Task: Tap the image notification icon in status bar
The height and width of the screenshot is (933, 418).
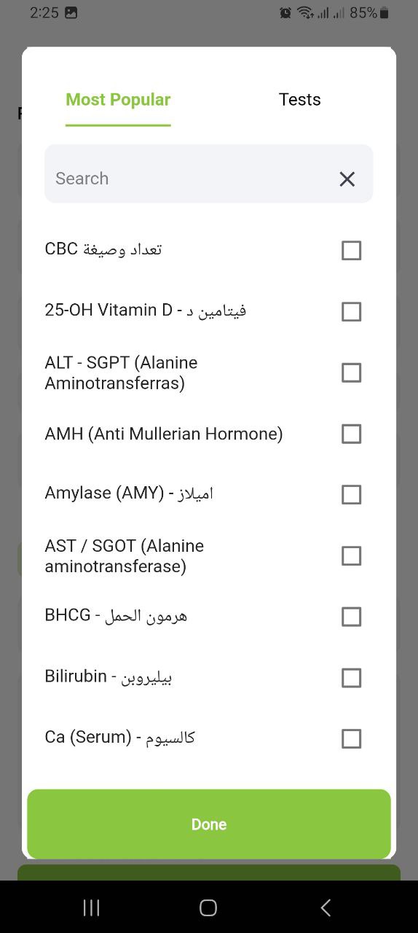Action: (x=71, y=12)
